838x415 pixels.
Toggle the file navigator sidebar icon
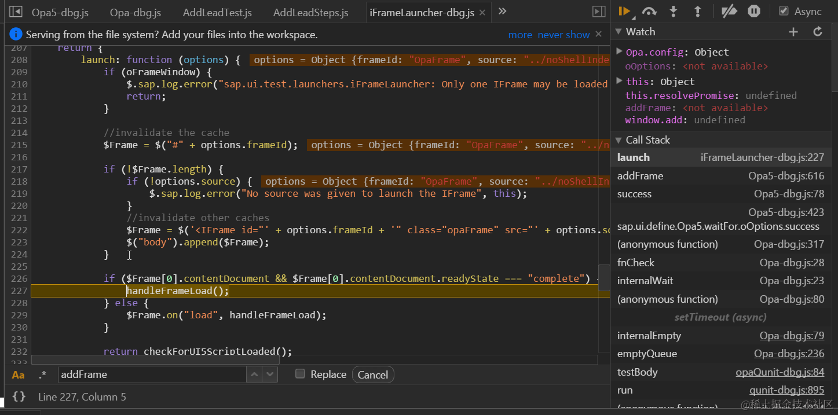coord(16,12)
